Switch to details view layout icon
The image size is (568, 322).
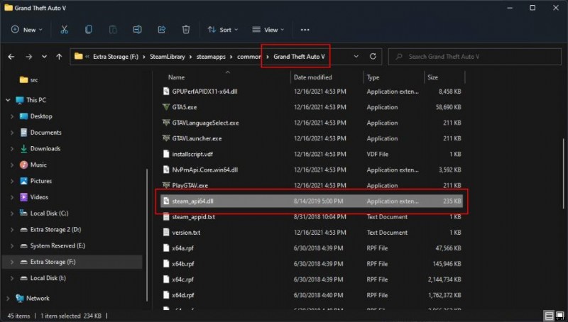[x=549, y=316]
